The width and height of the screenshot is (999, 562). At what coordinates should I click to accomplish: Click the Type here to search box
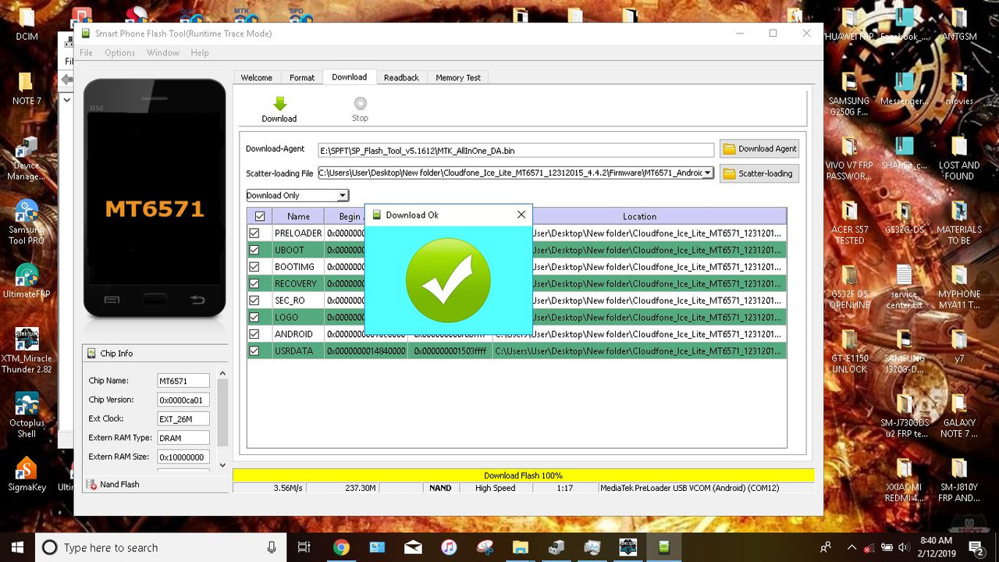162,547
